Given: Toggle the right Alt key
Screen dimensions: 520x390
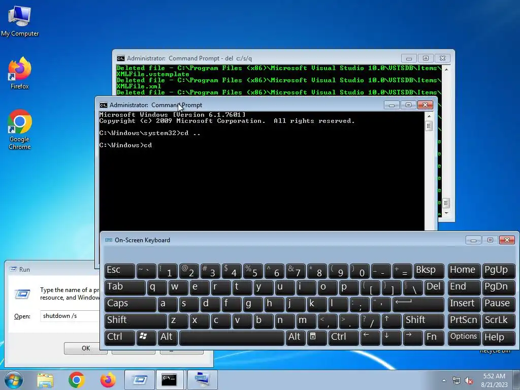Looking at the screenshot, I should [x=296, y=338].
